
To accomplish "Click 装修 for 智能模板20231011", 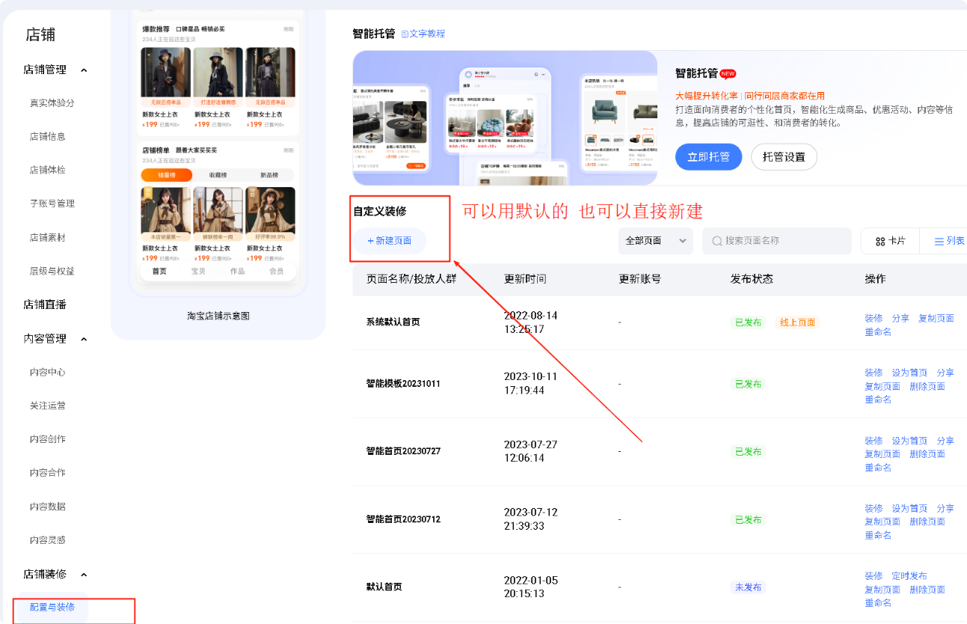I will pos(874,373).
